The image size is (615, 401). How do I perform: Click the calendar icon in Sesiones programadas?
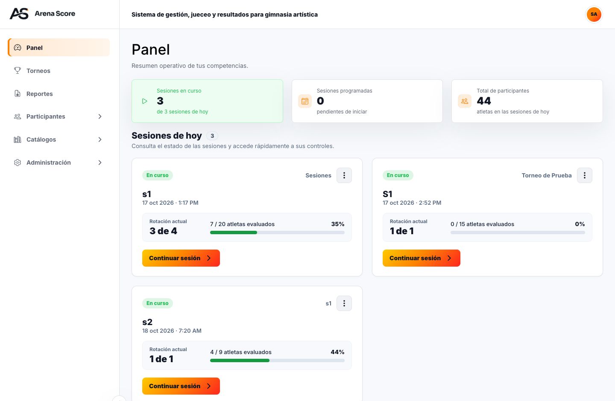[305, 101]
